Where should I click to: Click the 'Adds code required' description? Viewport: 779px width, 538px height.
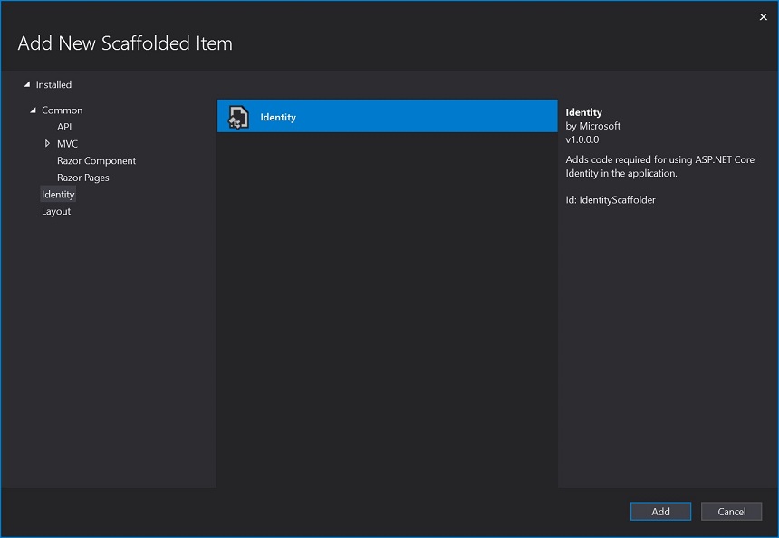pyautogui.click(x=659, y=167)
